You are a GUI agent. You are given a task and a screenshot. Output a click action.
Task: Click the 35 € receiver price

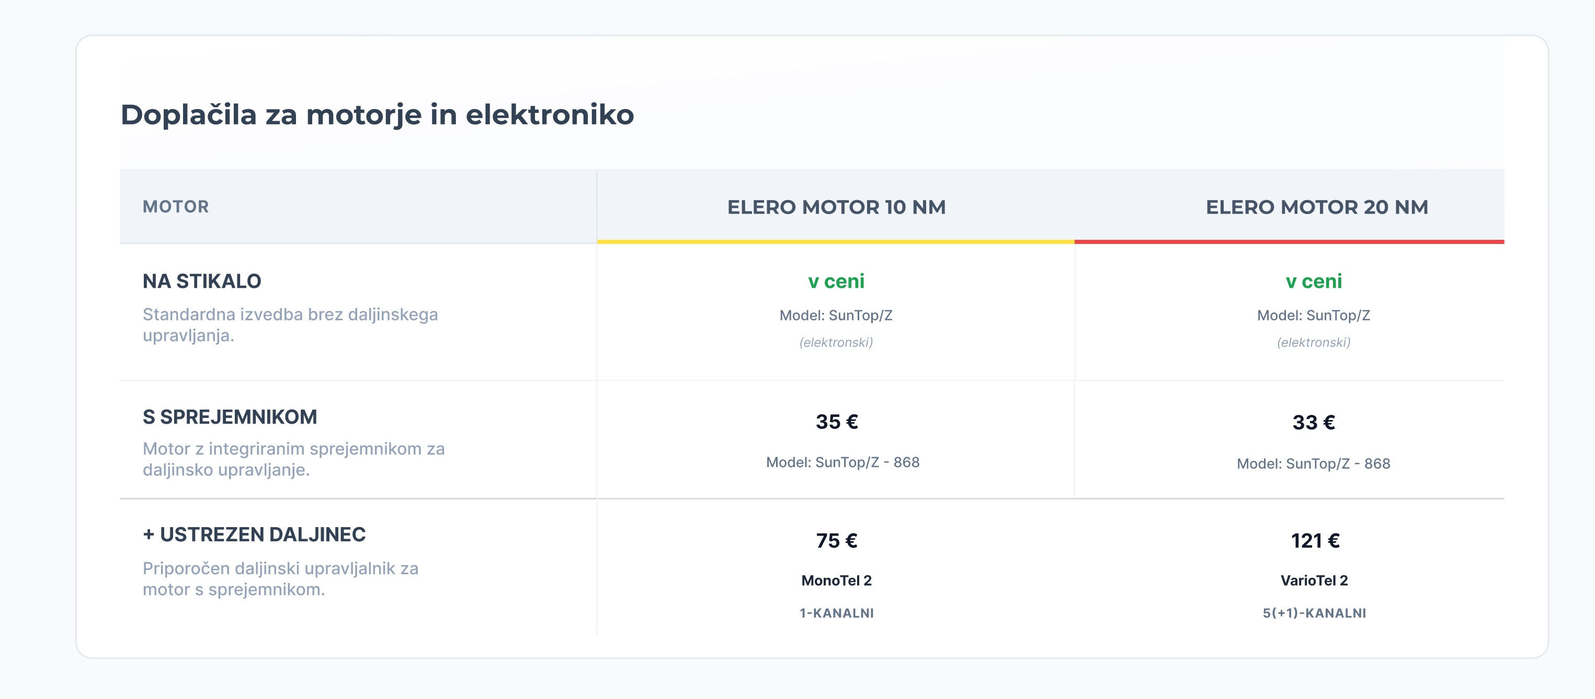click(x=837, y=422)
